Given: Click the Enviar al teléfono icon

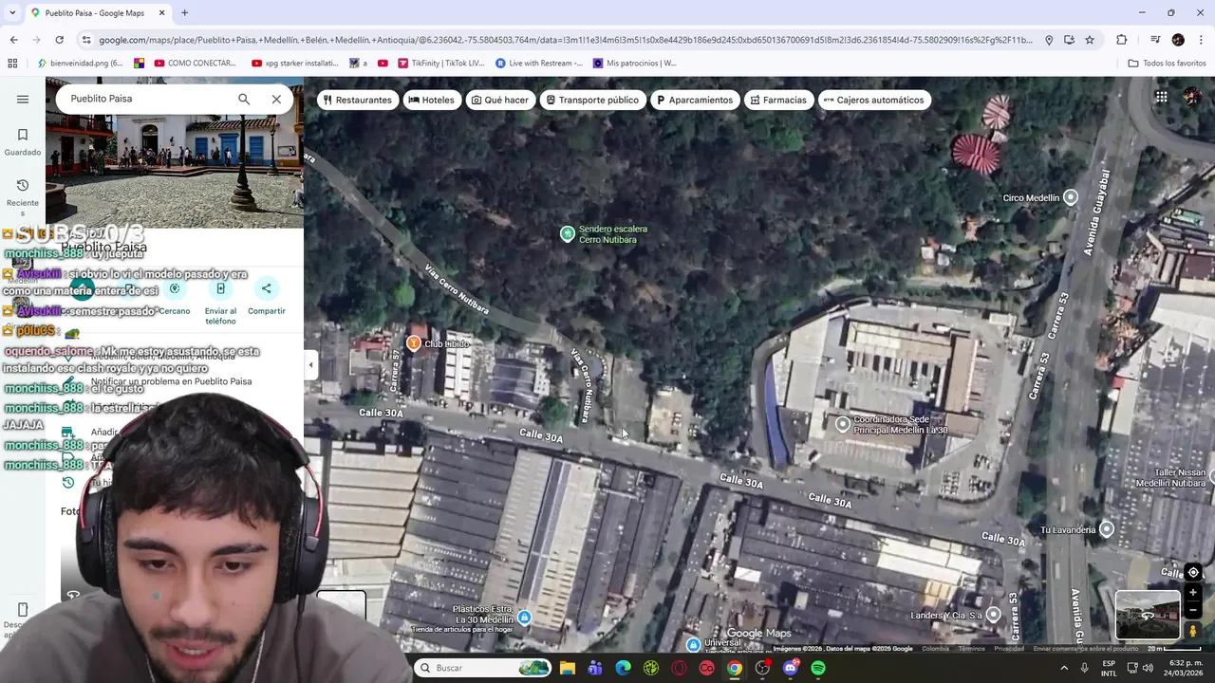Looking at the screenshot, I should [x=220, y=289].
